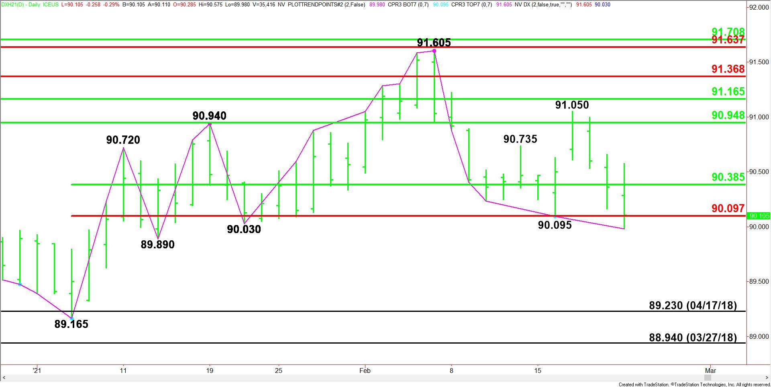
Task: Click the Feb date axis label
Action: coord(365,371)
